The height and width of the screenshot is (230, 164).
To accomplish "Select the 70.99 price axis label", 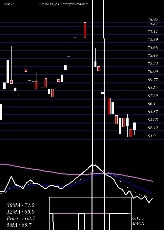I will [x=153, y=71].
